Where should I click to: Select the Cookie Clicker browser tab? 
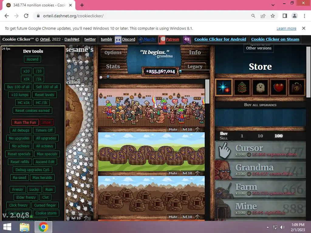(x=39, y=5)
